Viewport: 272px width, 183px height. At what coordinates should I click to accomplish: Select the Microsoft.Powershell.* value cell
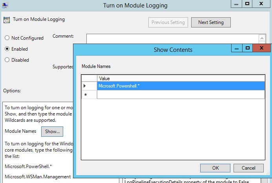pyautogui.click(x=181, y=86)
